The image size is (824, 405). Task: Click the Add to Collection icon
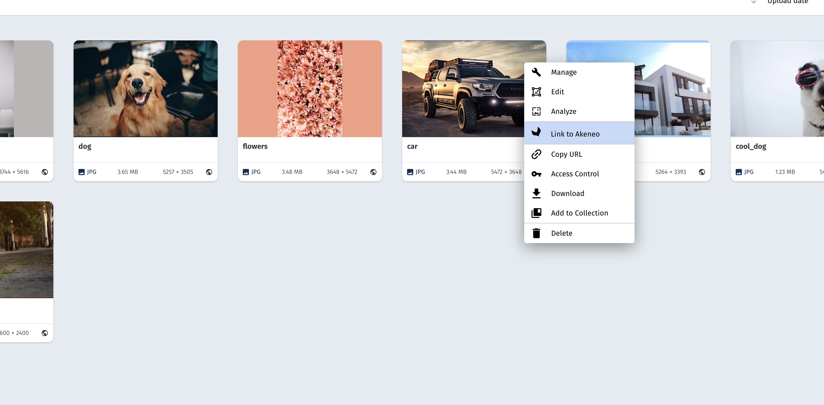[536, 213]
